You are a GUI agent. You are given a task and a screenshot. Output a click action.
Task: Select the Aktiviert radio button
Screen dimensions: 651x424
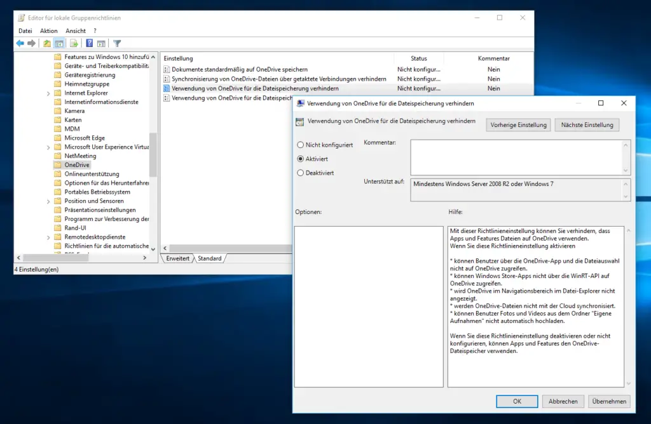point(300,159)
